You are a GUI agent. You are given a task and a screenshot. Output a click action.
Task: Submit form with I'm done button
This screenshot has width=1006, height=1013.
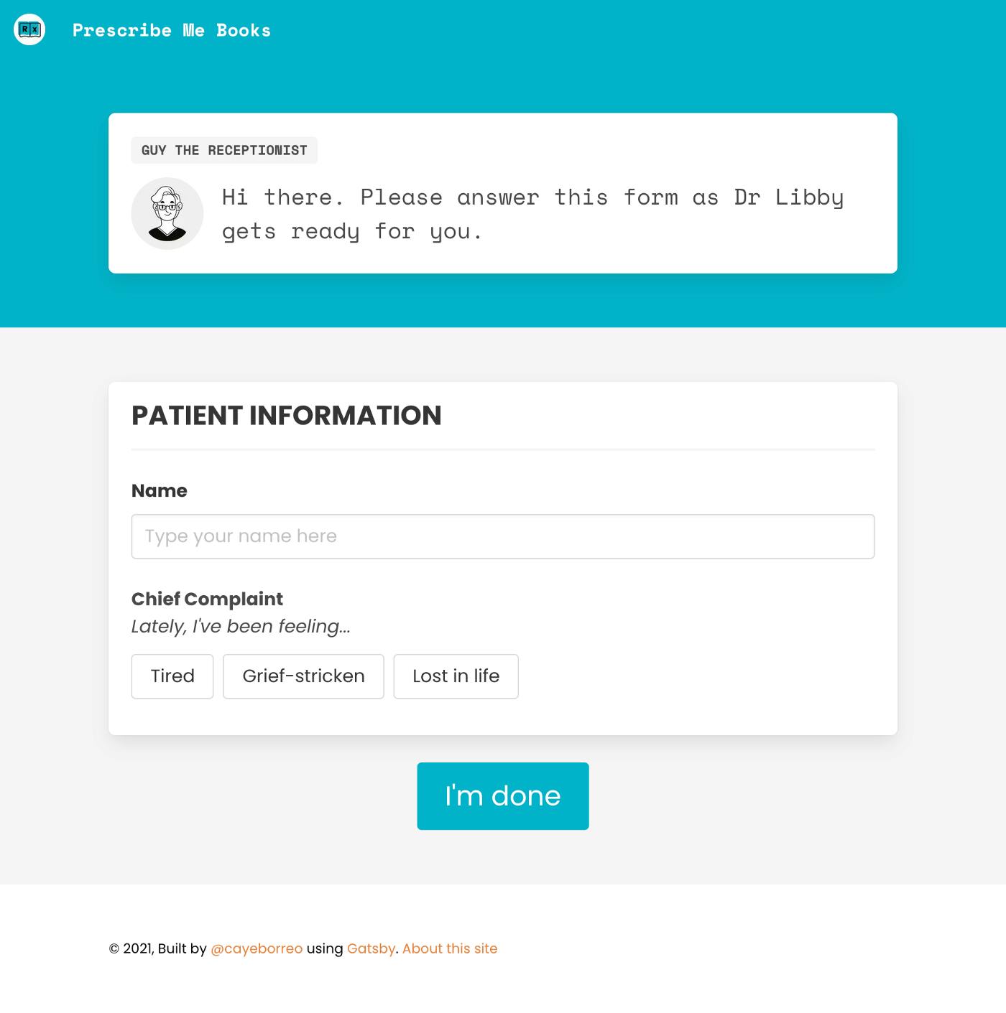[503, 796]
